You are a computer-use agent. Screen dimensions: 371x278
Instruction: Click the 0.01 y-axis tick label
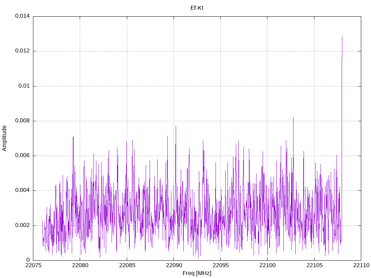pyautogui.click(x=24, y=86)
